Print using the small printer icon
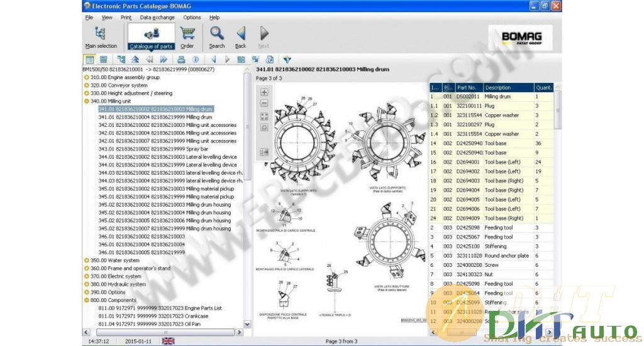This screenshot has width=644, height=346. [x=181, y=60]
